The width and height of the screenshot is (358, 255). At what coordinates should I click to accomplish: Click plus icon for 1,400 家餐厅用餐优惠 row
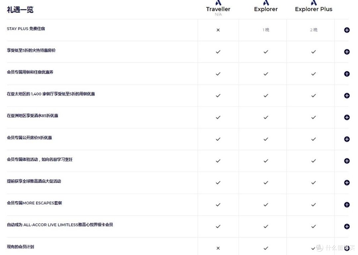click(347, 96)
